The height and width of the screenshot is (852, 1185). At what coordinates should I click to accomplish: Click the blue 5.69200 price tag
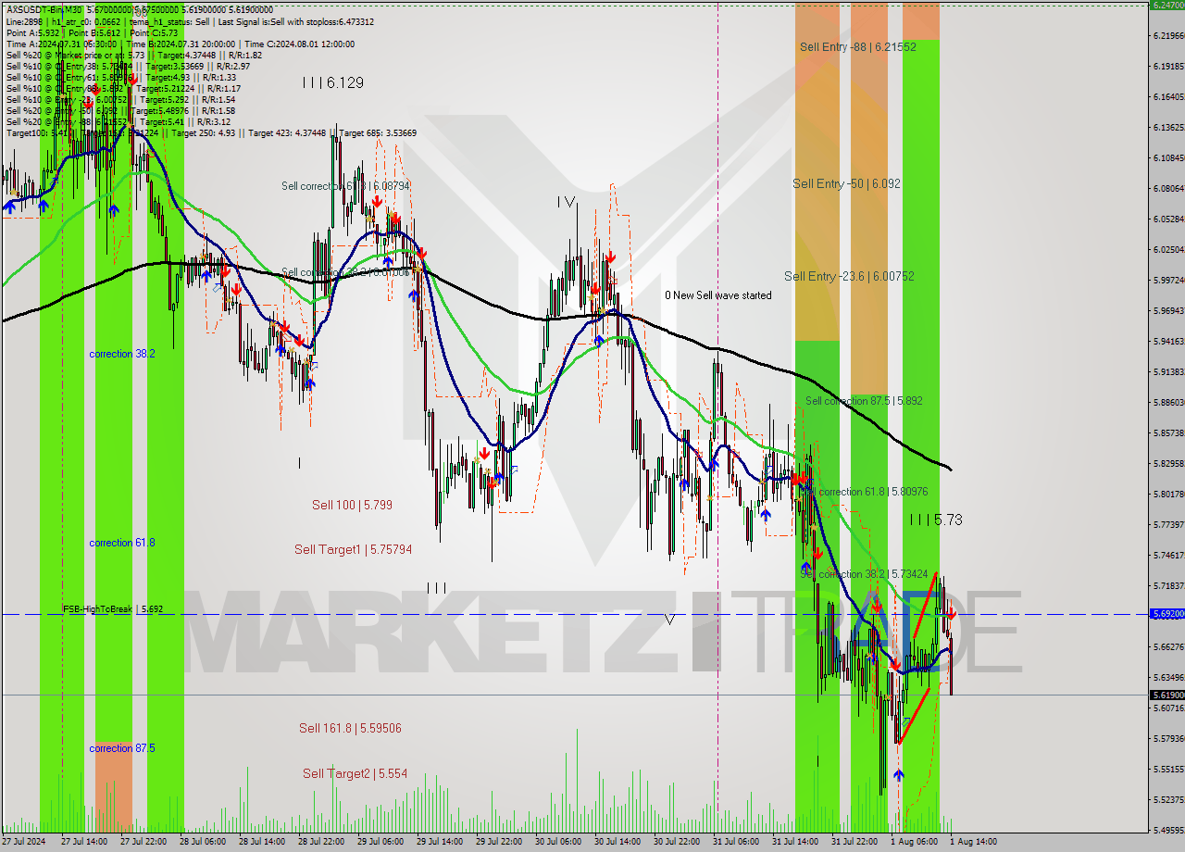coord(1166,614)
